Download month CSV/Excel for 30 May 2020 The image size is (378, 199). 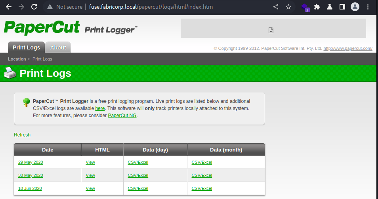click(202, 175)
